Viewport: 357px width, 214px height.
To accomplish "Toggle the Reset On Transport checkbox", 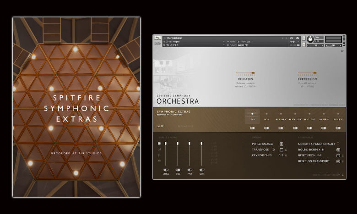I will 338,161.
